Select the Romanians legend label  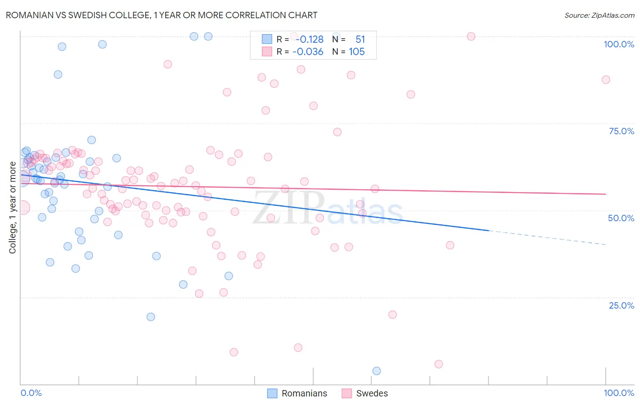pyautogui.click(x=304, y=393)
